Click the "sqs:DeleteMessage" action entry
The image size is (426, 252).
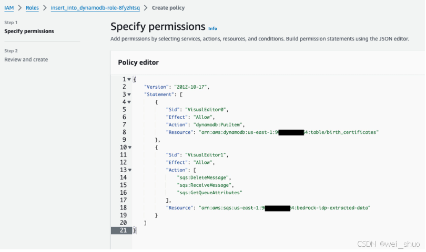[202, 177]
